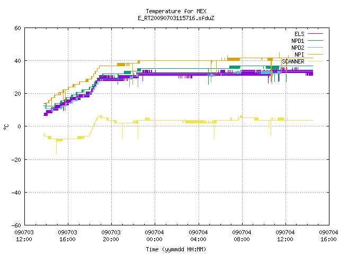The width and height of the screenshot is (339, 254).
Task: Click the 'Time (yymmdd HH:MM)' axis title
Action: [x=176, y=249]
